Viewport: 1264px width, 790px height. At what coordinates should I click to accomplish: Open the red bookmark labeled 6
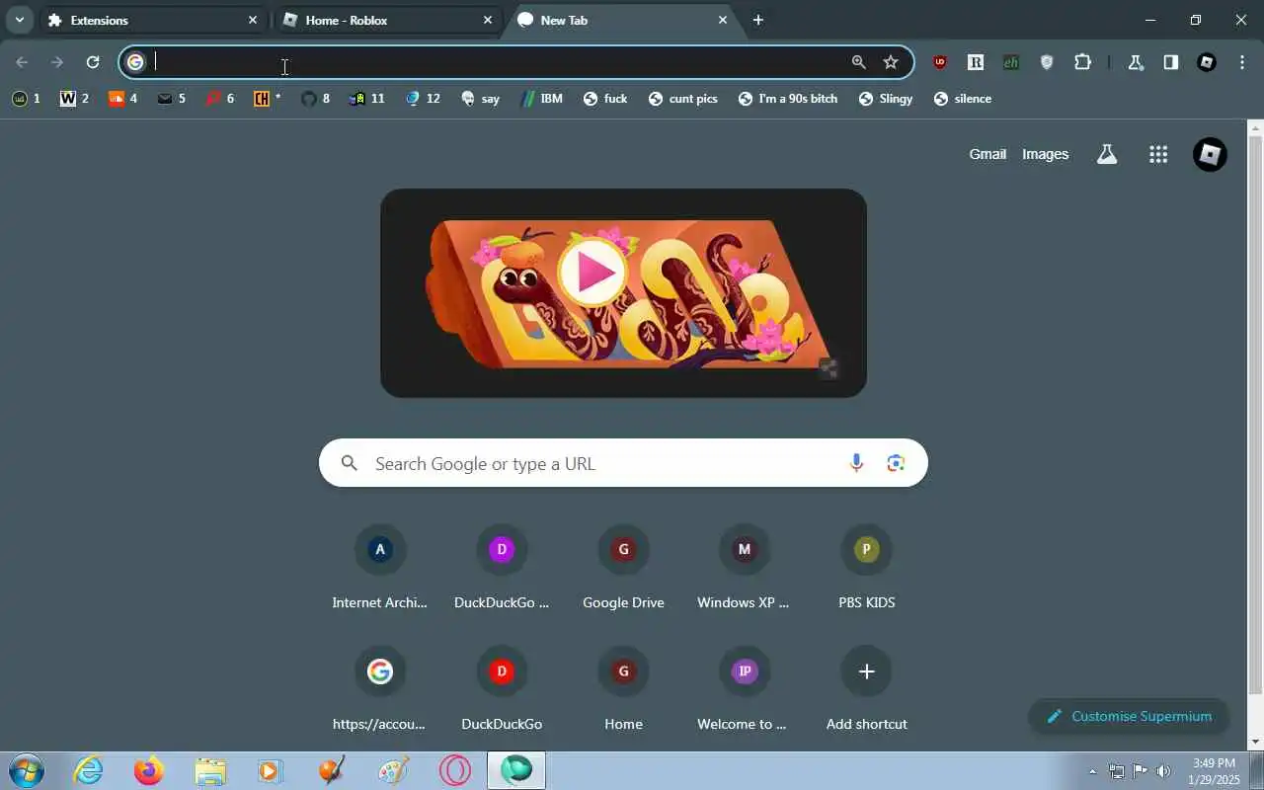tap(219, 99)
